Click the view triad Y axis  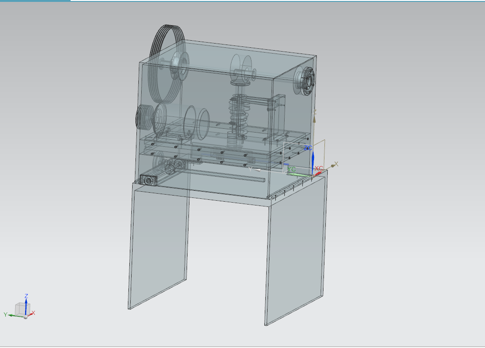click(16, 315)
